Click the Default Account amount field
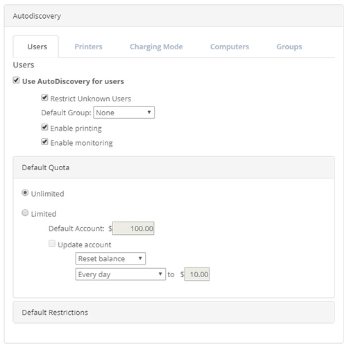347x348 pixels. (133, 229)
